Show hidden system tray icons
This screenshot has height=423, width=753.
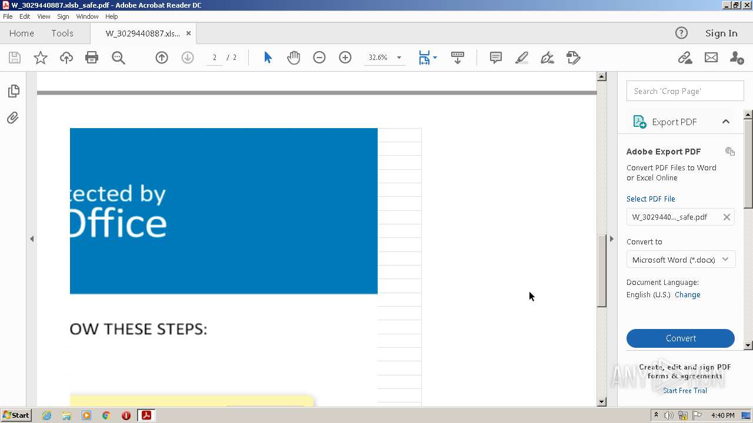pos(657,415)
